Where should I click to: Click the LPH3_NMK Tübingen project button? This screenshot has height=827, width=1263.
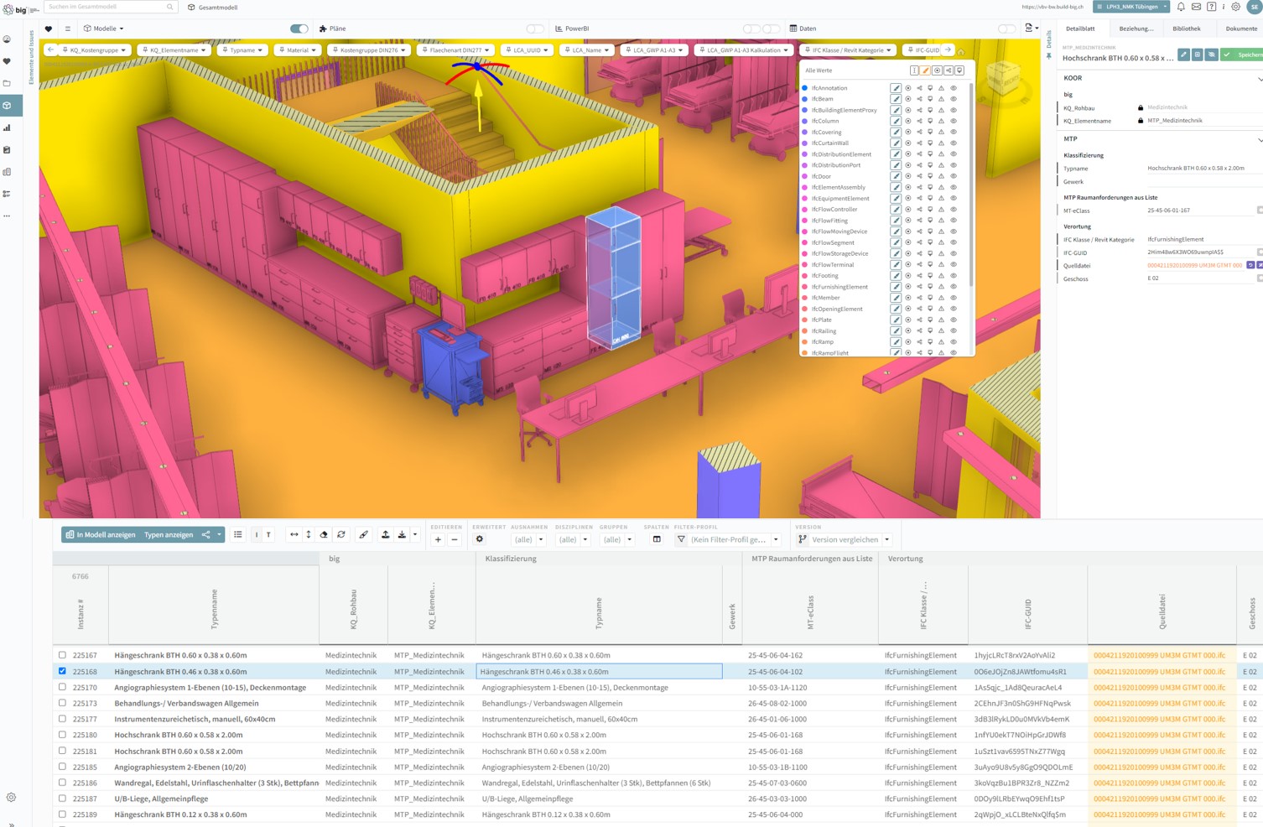[1130, 7]
